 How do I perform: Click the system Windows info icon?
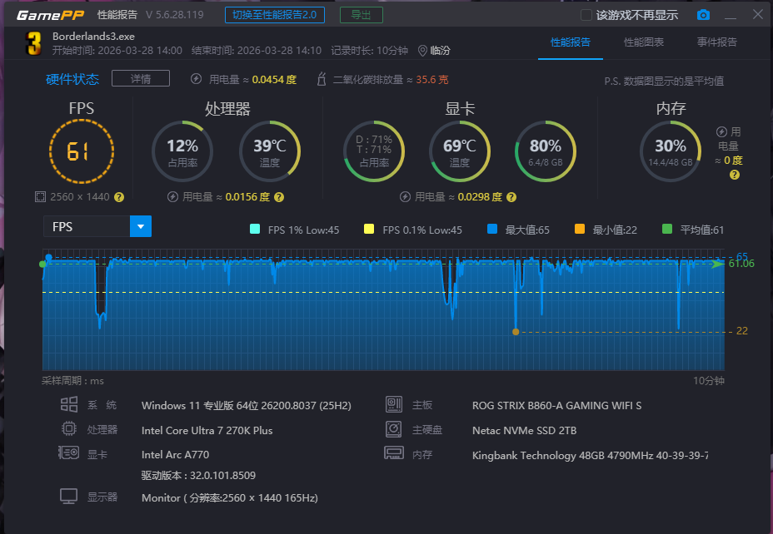pyautogui.click(x=69, y=404)
